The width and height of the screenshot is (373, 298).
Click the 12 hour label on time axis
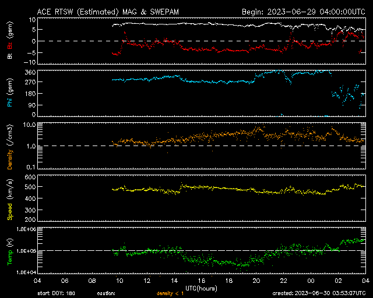147,281
